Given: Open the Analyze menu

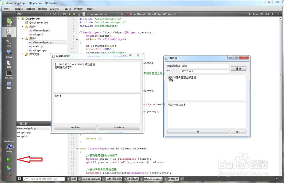Looking at the screenshot, I should [x=55, y=9].
